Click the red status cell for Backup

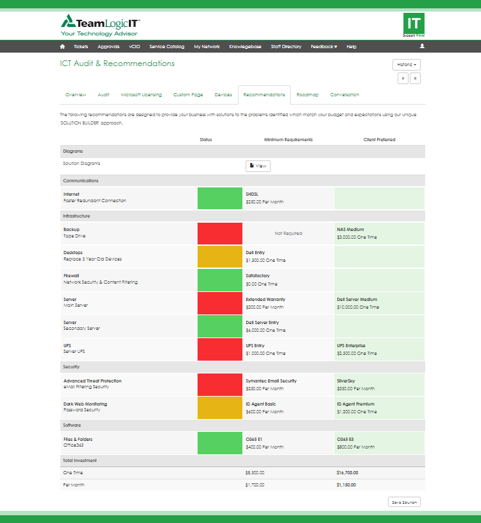(220, 234)
